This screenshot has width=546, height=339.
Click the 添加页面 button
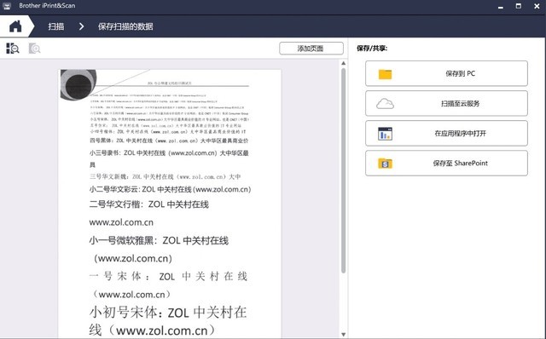(311, 49)
